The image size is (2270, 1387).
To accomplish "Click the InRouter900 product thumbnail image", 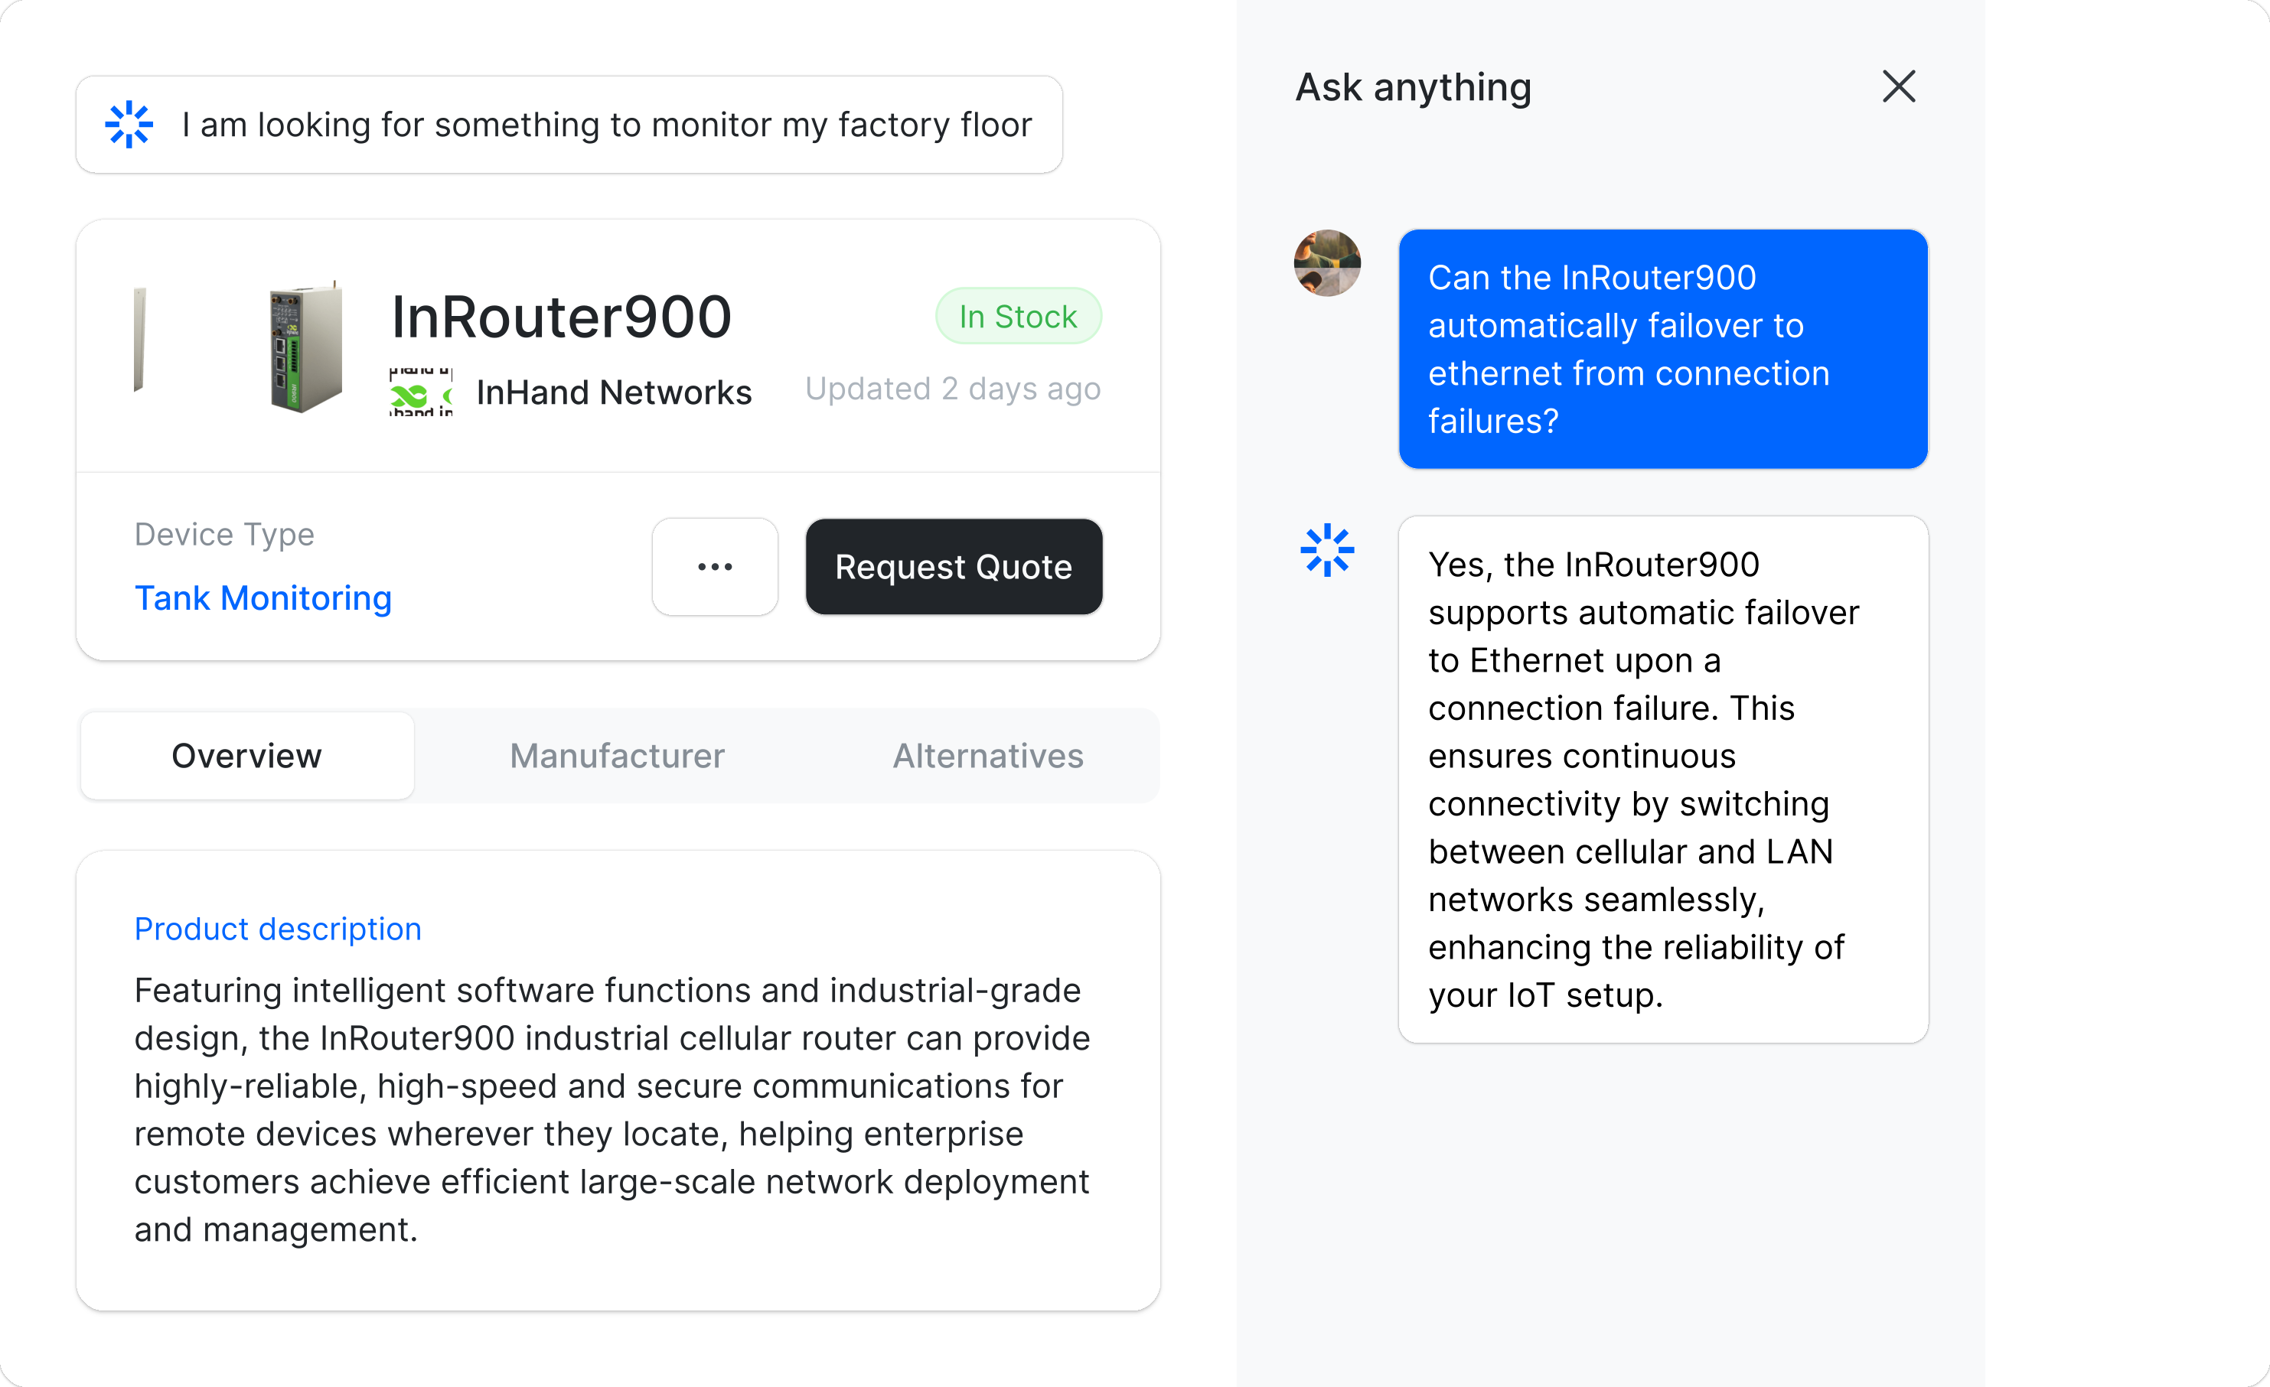I will [306, 347].
